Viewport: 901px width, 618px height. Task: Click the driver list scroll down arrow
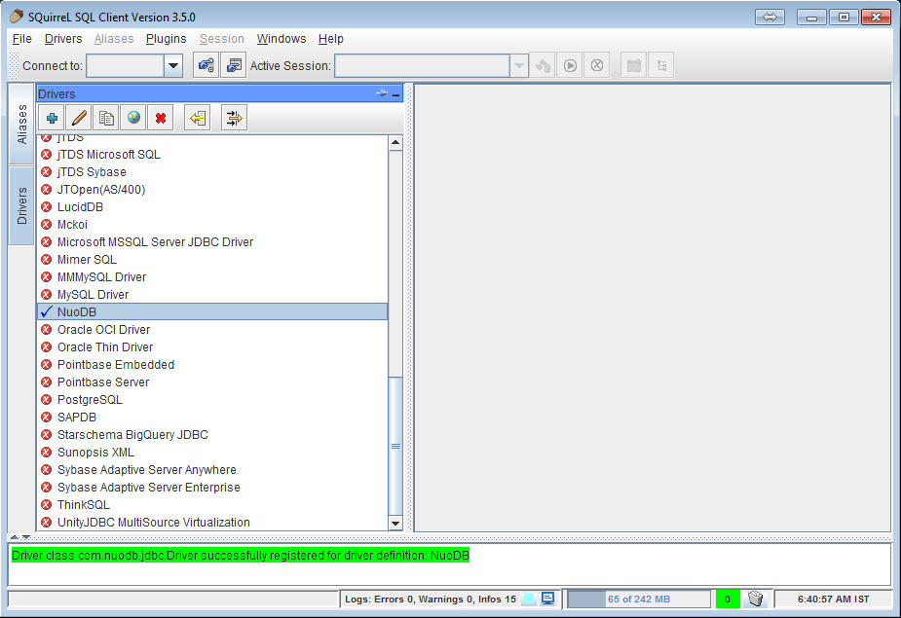click(x=395, y=524)
